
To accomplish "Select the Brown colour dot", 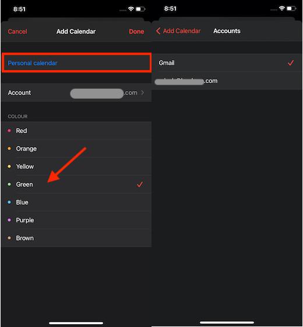I will pos(9,238).
